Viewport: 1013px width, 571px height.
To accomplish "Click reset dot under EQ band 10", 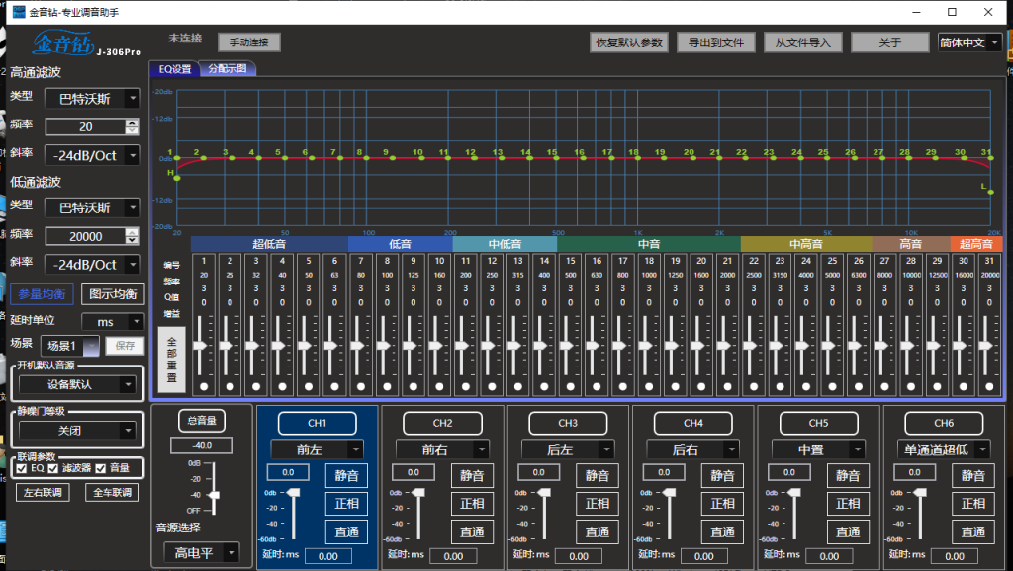I will (440, 387).
